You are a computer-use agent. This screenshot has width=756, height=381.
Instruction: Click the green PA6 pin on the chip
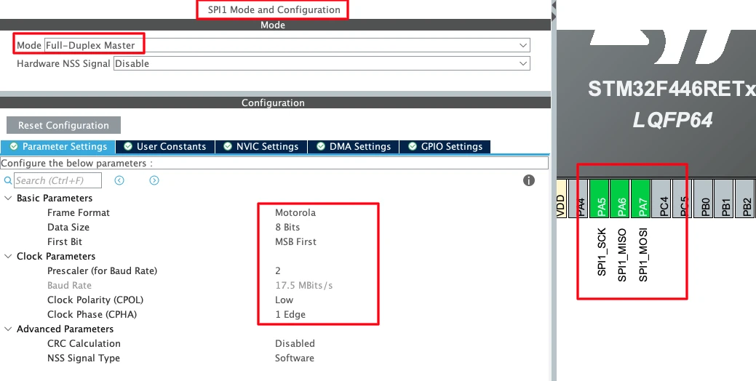pos(620,198)
